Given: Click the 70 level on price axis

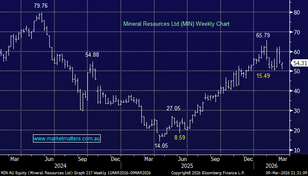Looking at the screenshot, I should (x=296, y=32).
